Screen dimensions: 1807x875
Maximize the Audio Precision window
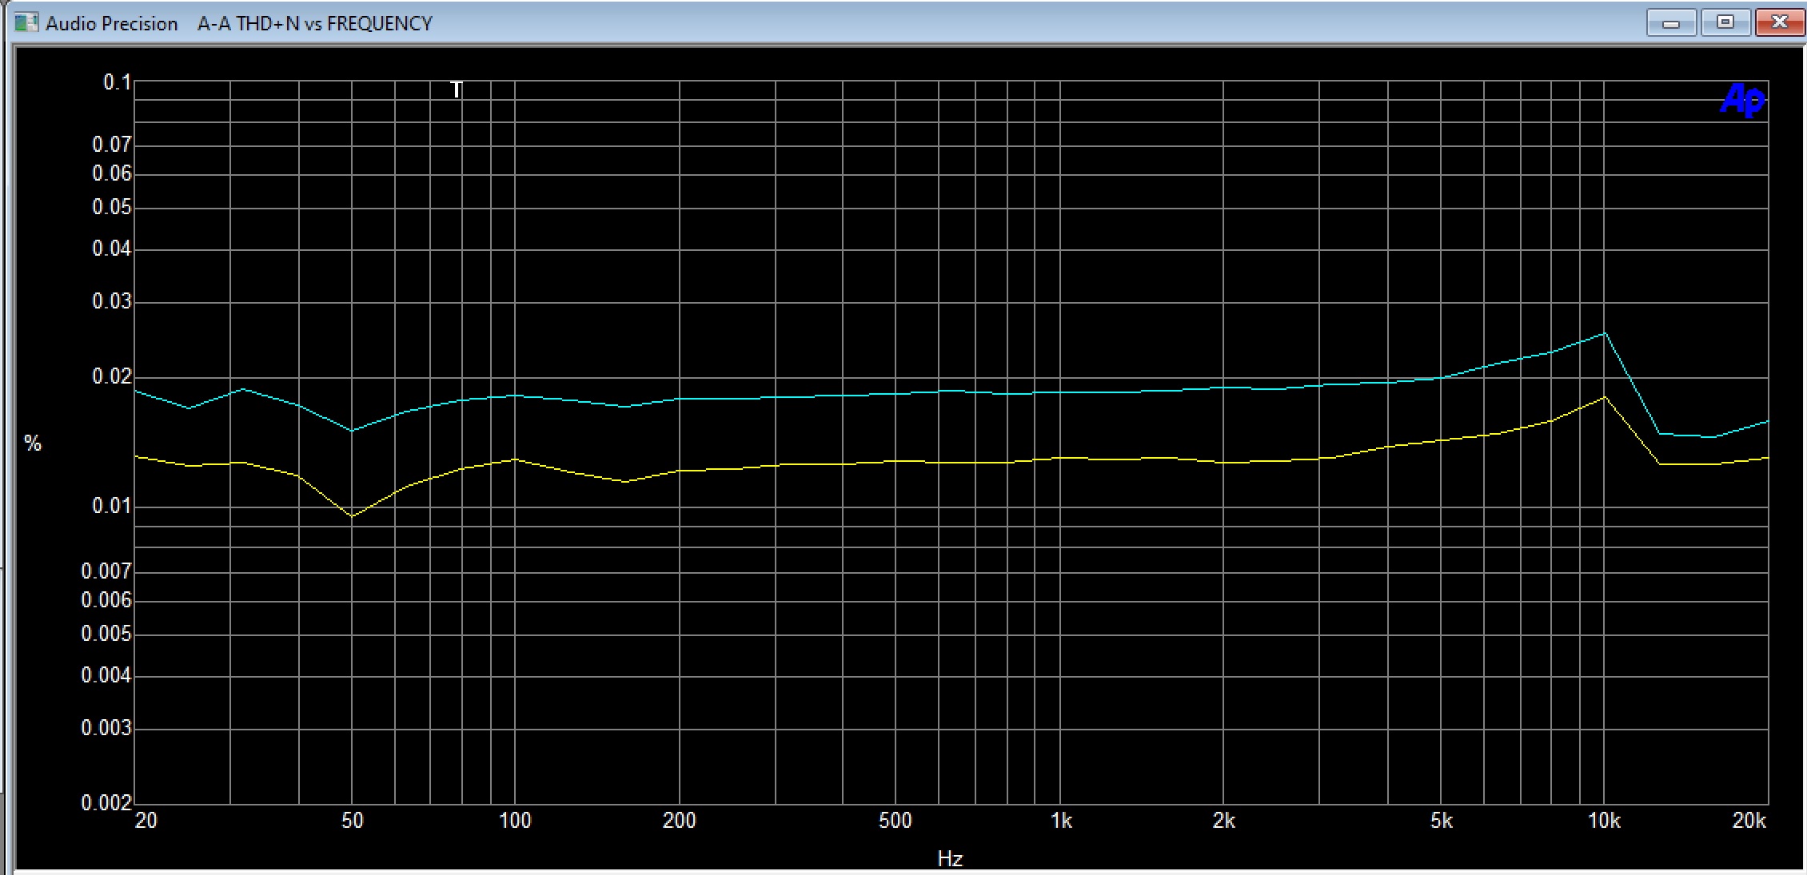click(1725, 23)
